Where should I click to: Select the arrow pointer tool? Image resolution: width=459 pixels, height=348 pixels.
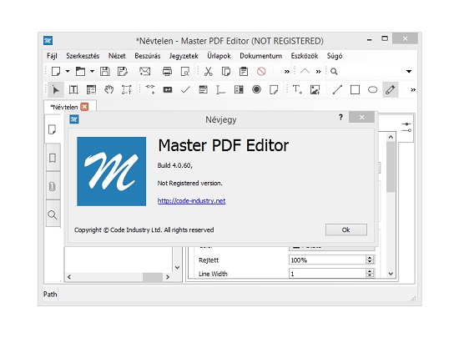[55, 89]
